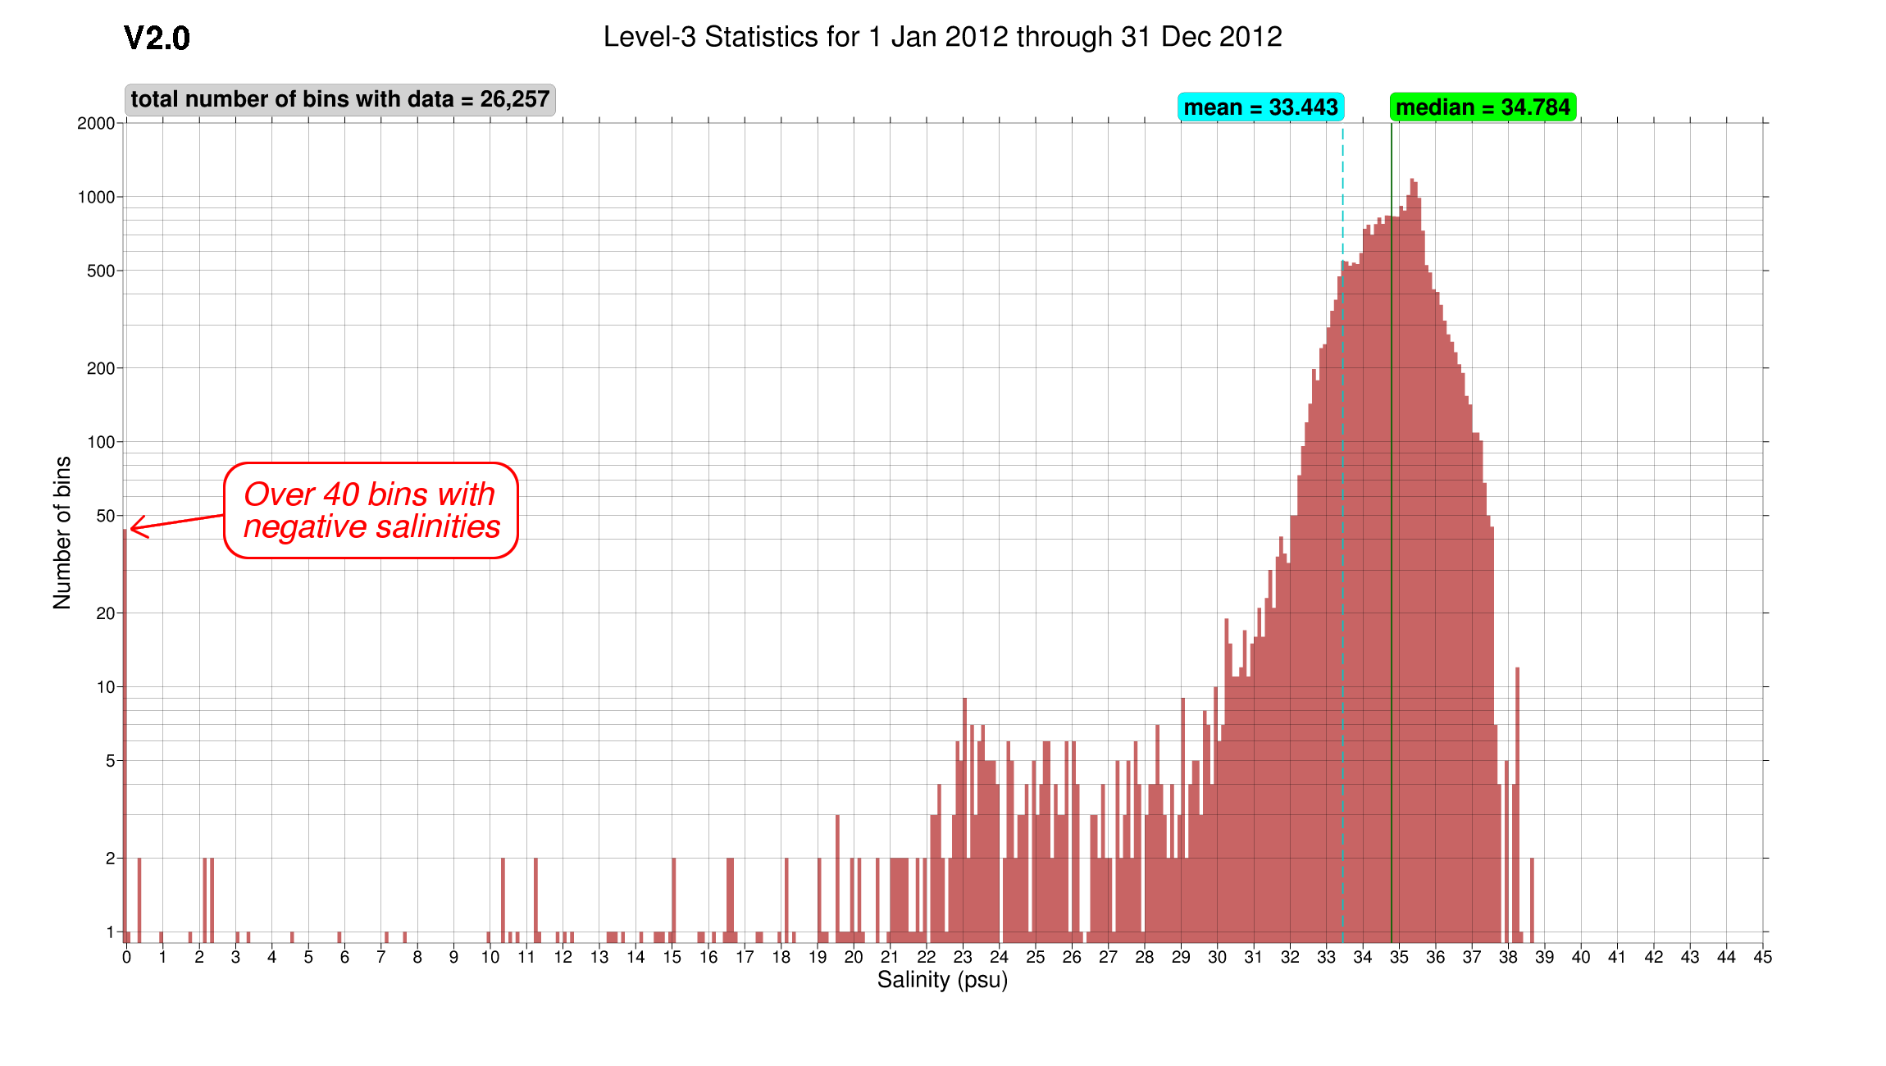
Task: Click the x-axis tick label 27
Action: 1108,957
